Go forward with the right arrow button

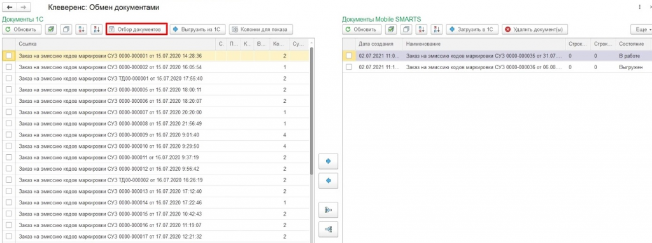coord(24,8)
